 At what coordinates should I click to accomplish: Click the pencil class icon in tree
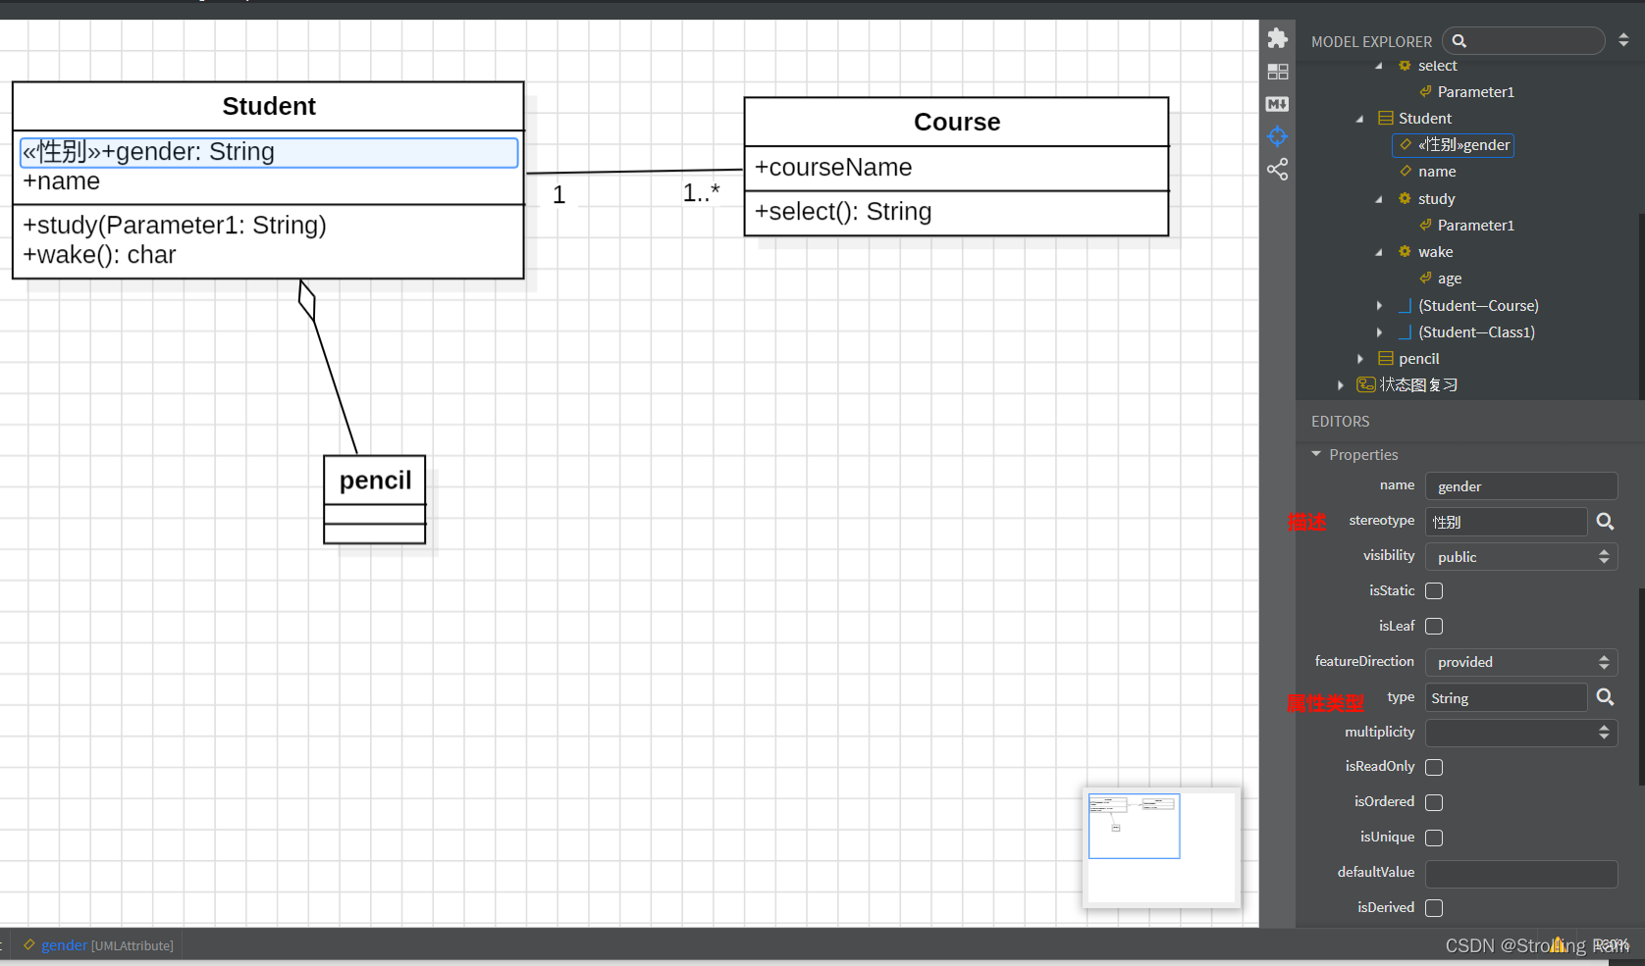1386,358
